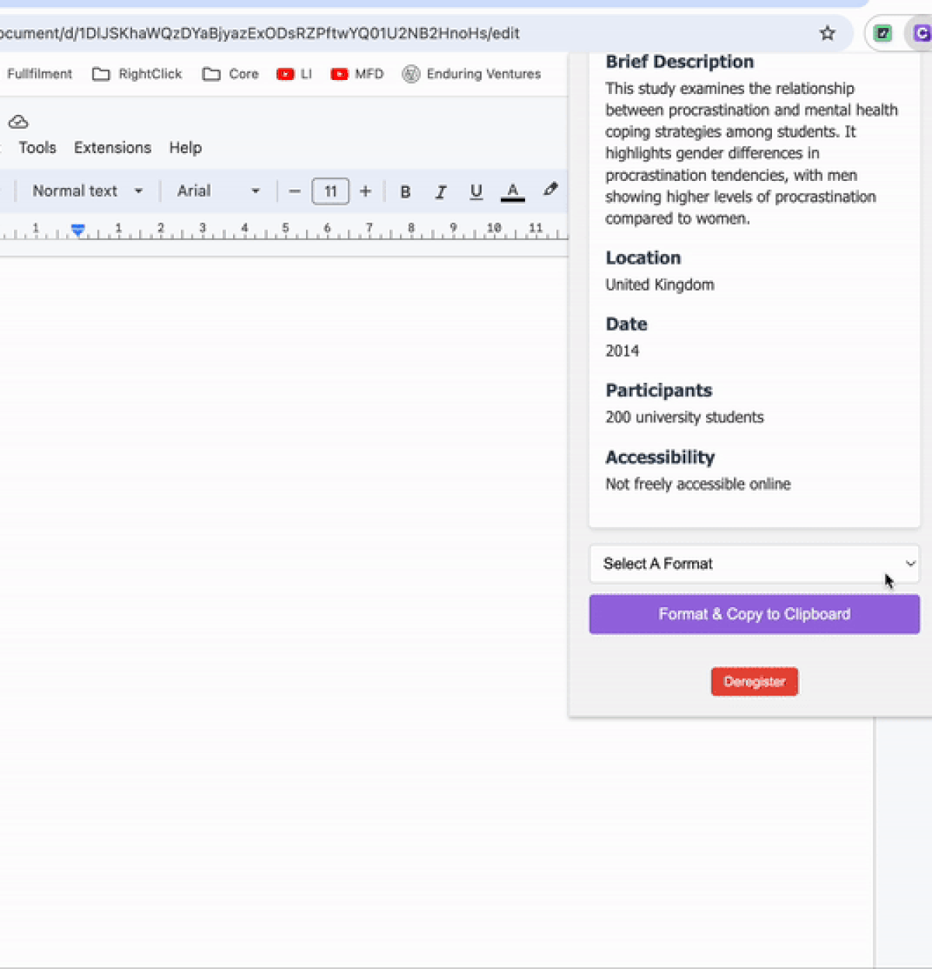The height and width of the screenshot is (969, 932).
Task: Open the green extension icon in toolbar
Action: [883, 33]
